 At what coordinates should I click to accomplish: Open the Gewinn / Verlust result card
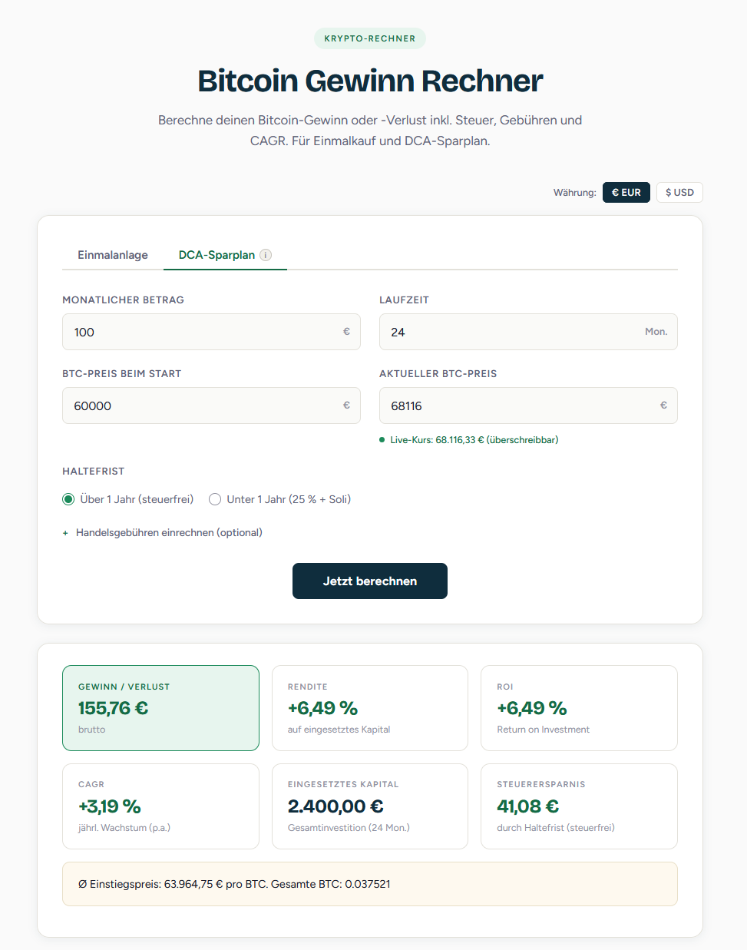coord(160,708)
